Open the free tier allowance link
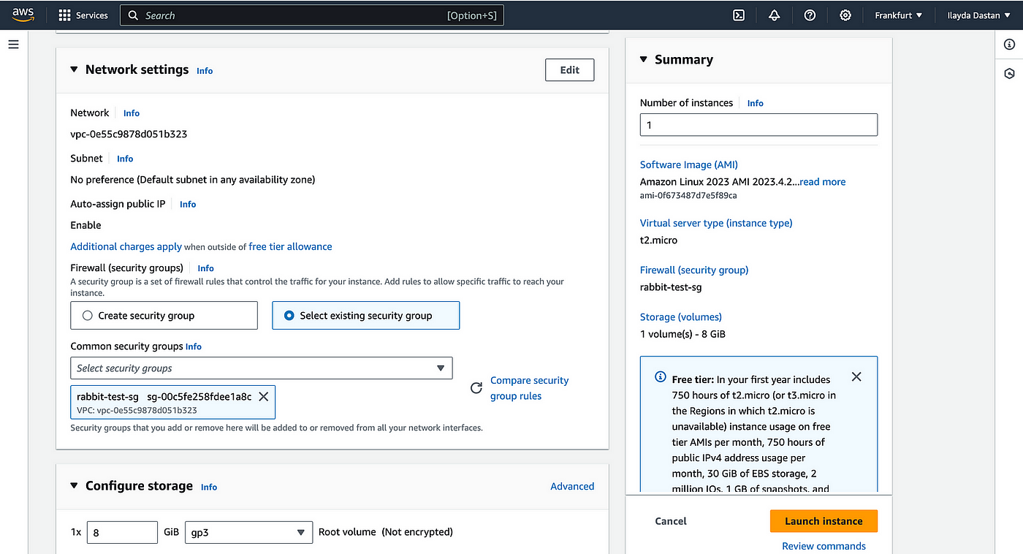Viewport: 1023px width, 554px height. [x=290, y=246]
